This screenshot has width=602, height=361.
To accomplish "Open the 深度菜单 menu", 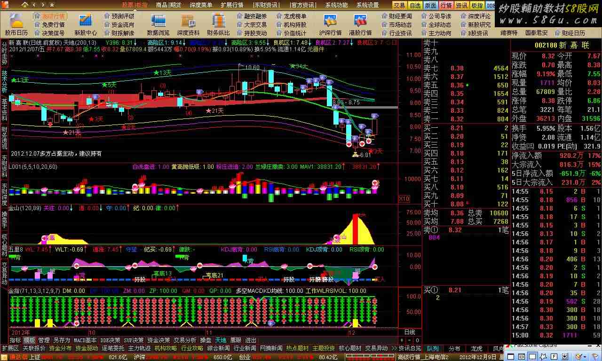I will click(201, 5).
